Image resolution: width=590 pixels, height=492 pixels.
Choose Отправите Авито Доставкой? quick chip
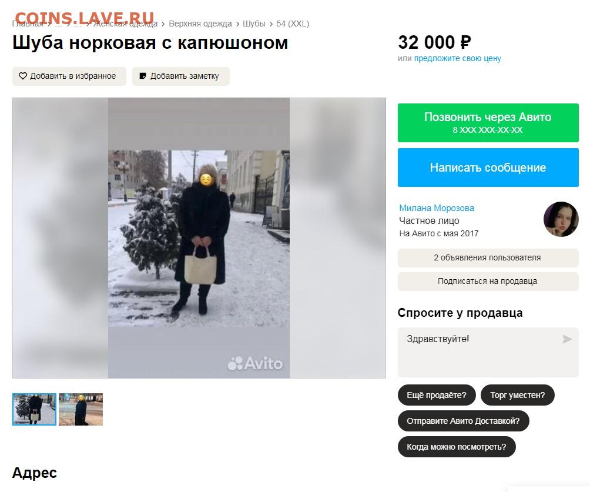[463, 421]
